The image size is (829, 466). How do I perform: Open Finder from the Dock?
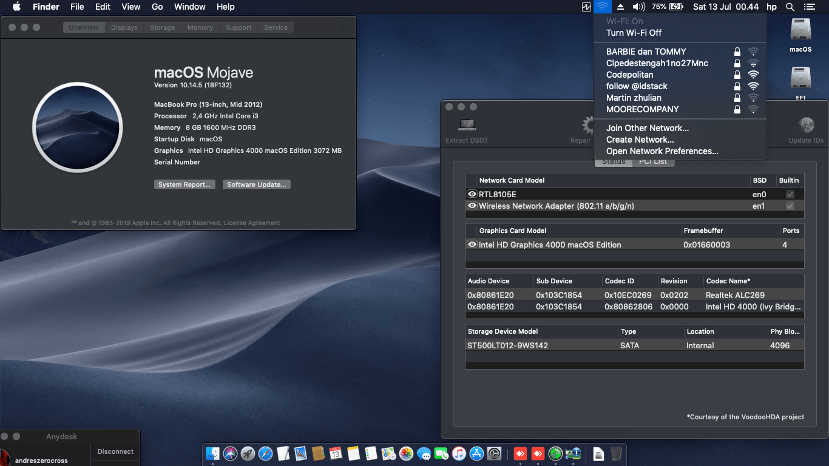click(212, 453)
